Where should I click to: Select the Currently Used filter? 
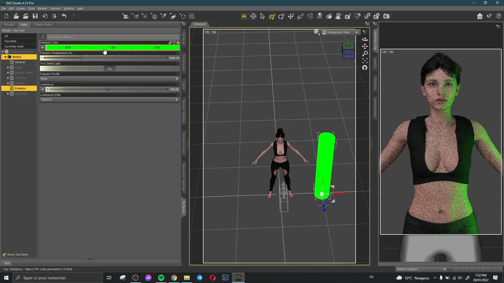pyautogui.click(x=19, y=46)
